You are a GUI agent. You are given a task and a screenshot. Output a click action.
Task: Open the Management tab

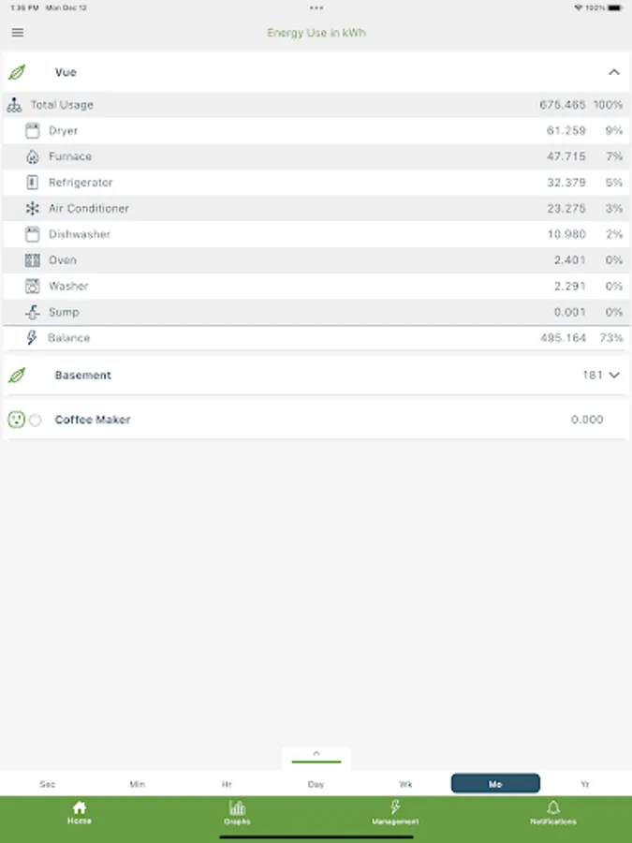tap(395, 811)
